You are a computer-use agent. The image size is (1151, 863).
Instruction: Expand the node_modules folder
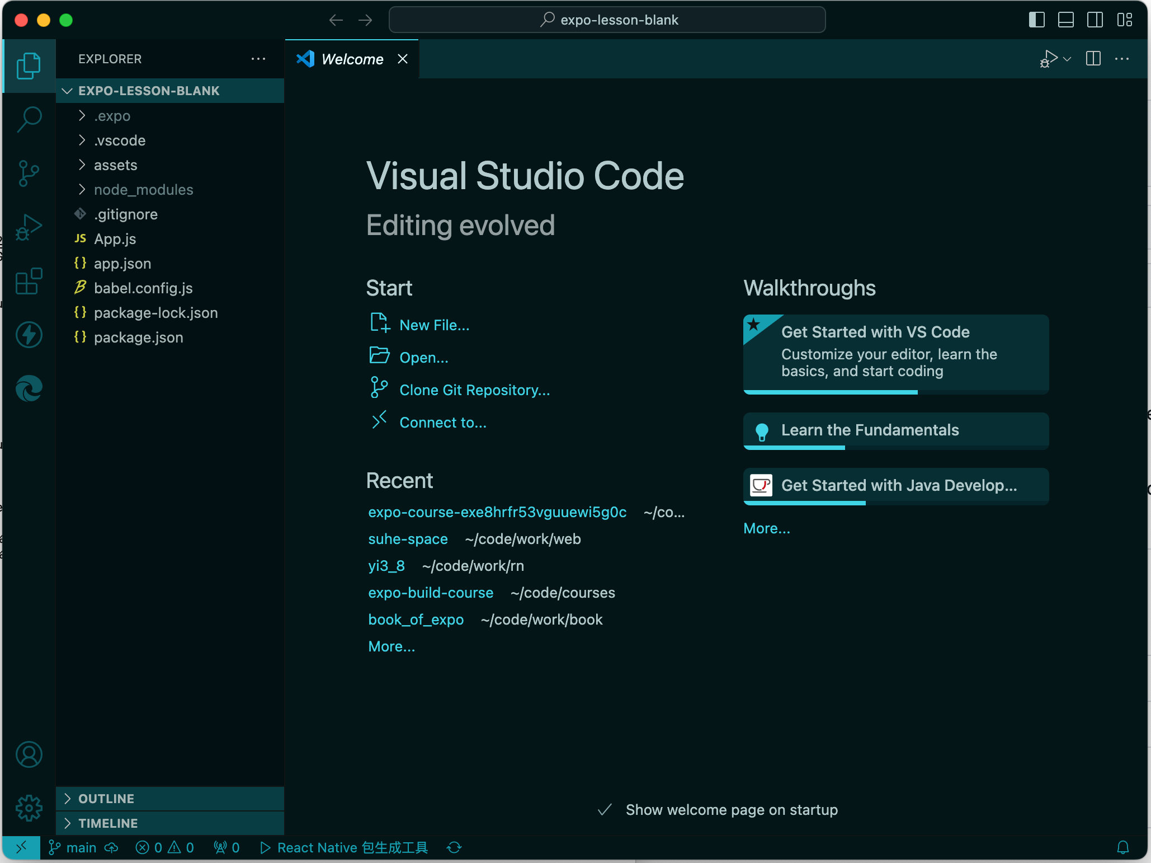[x=170, y=190]
